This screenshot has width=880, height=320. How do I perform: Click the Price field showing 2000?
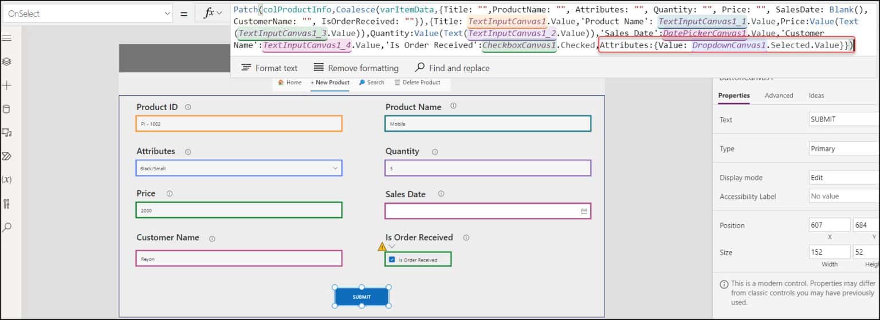point(239,210)
